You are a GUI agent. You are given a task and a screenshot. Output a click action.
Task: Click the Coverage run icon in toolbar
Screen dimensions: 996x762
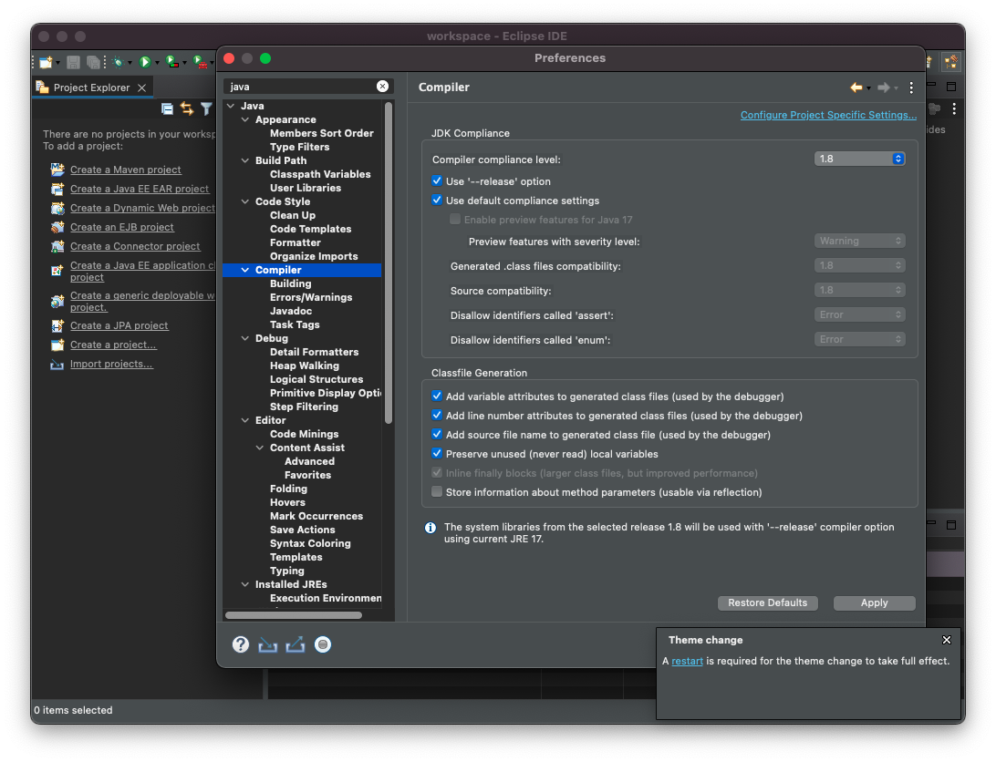point(172,62)
